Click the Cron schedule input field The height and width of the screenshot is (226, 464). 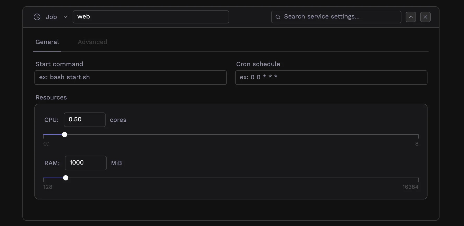pyautogui.click(x=331, y=77)
